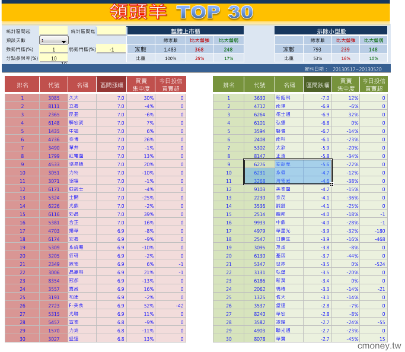Click the -44% concentration in row 6130
The image size is (405, 352).
click(346, 255)
